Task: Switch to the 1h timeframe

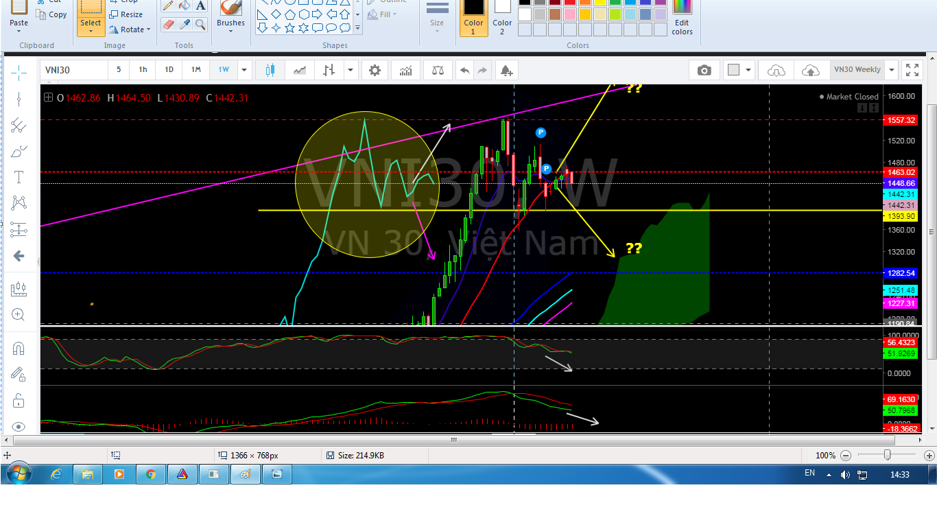Action: (x=143, y=70)
